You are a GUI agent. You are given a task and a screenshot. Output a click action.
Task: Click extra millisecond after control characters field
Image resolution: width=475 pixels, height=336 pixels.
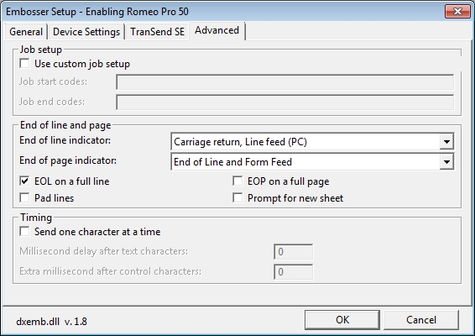point(293,271)
